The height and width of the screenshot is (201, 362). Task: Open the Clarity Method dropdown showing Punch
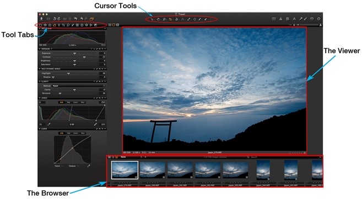pyautogui.click(x=78, y=86)
